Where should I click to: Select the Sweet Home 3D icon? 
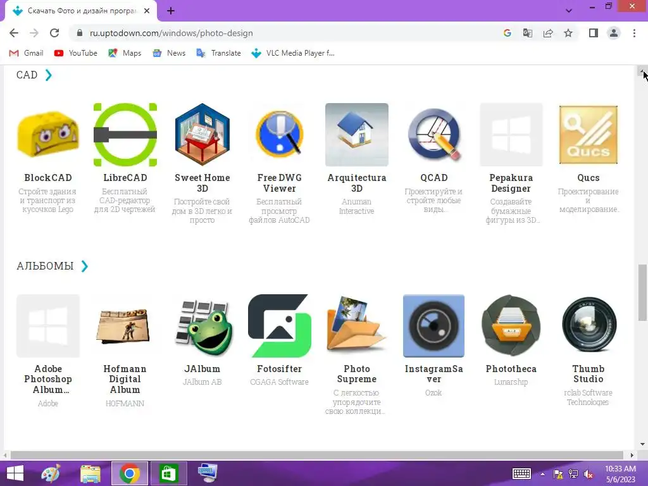pyautogui.click(x=202, y=135)
